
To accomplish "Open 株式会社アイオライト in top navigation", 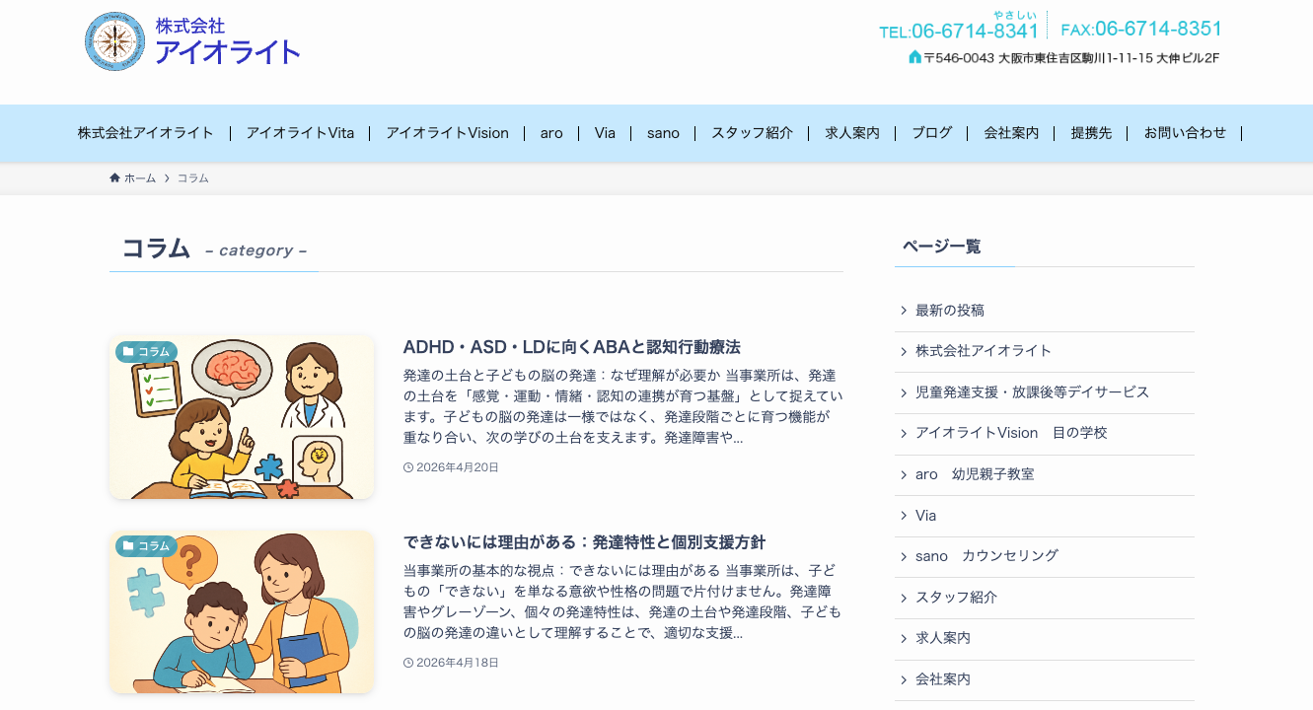I will click(x=146, y=133).
